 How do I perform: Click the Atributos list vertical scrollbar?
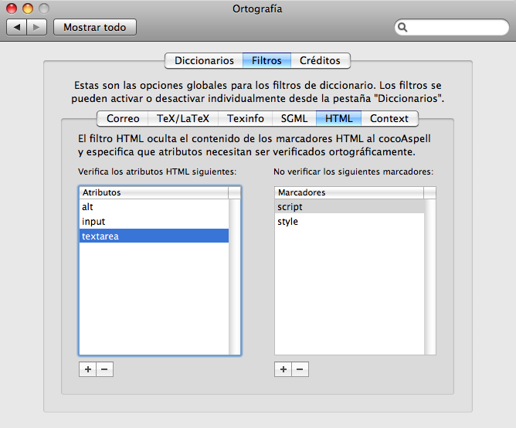tap(234, 277)
